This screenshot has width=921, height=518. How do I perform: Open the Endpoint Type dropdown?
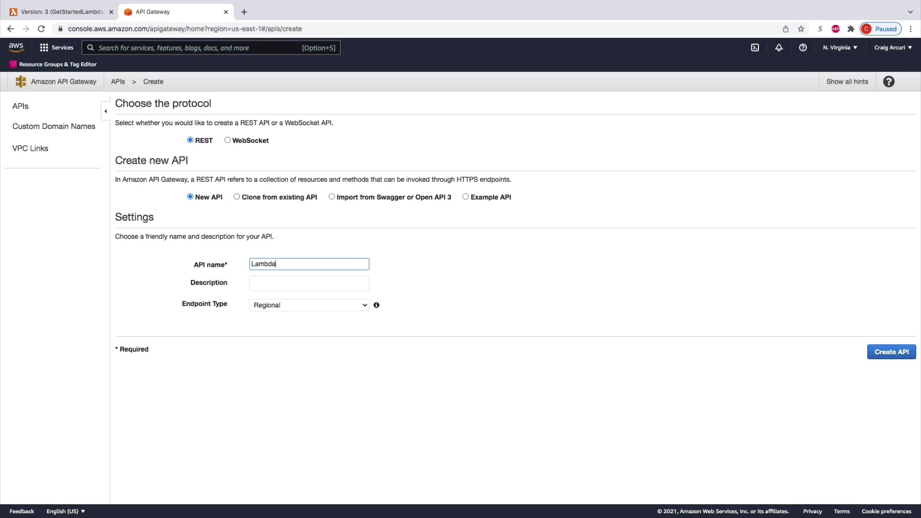click(309, 305)
